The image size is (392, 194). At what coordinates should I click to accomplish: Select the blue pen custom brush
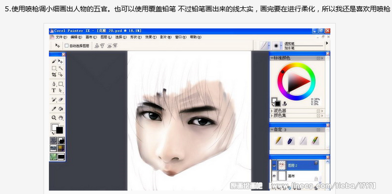pyautogui.click(x=291, y=141)
